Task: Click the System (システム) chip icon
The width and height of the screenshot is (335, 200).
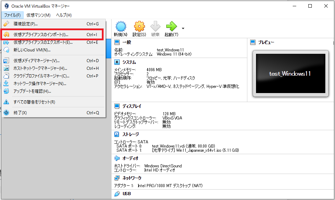Action: tap(117, 62)
